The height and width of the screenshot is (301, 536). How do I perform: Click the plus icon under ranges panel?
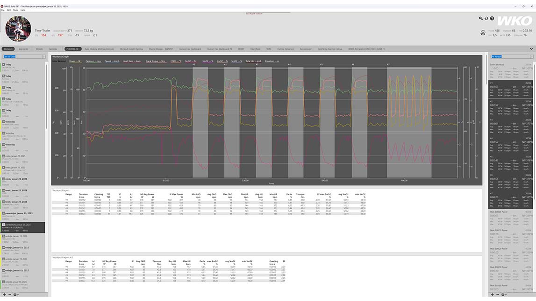tap(492, 294)
